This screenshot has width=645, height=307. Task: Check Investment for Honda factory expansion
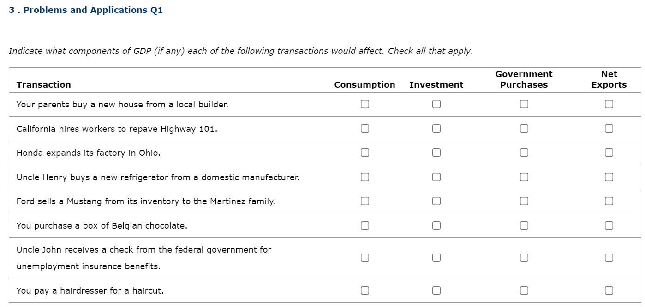pyautogui.click(x=436, y=153)
